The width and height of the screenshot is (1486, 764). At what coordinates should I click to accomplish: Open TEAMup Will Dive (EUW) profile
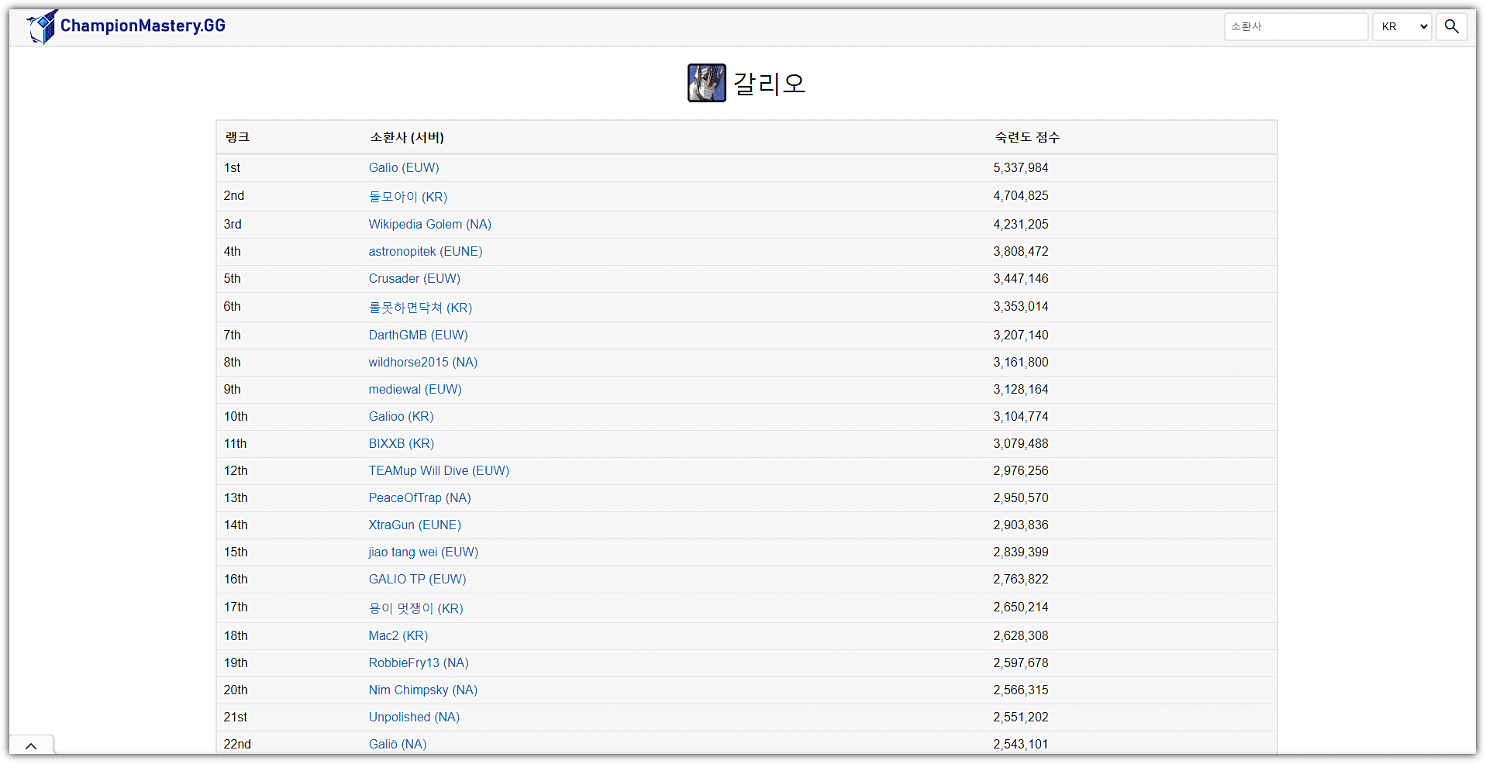pyautogui.click(x=439, y=470)
